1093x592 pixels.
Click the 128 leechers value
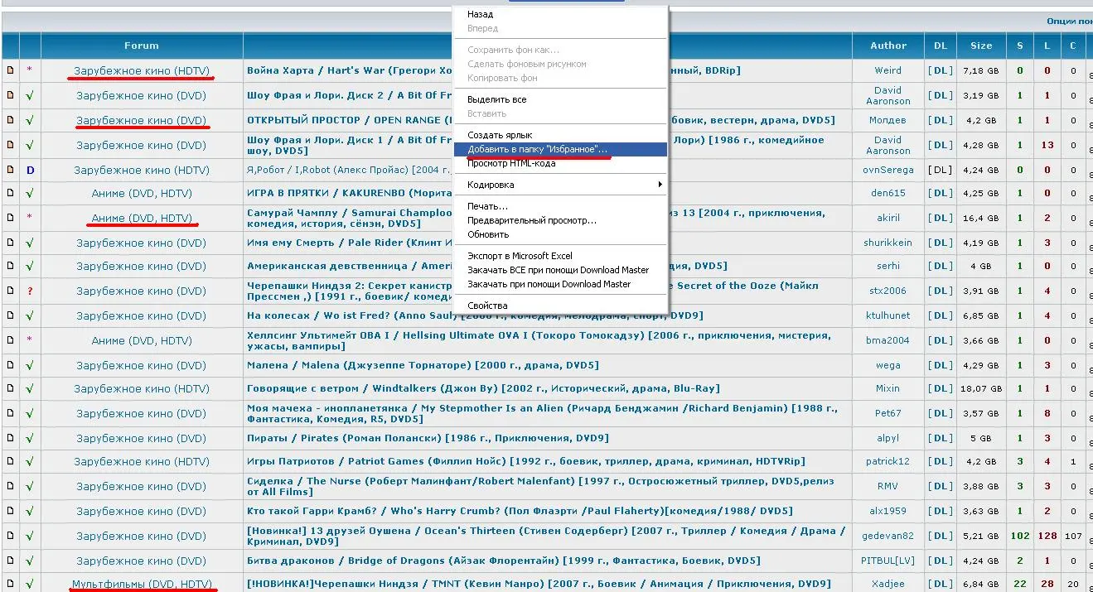click(x=1047, y=536)
